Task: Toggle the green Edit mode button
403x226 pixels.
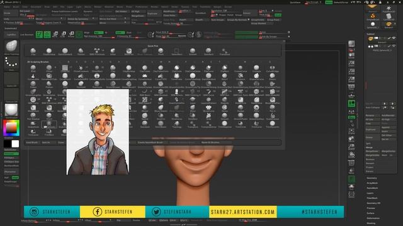Action: tap(39, 35)
